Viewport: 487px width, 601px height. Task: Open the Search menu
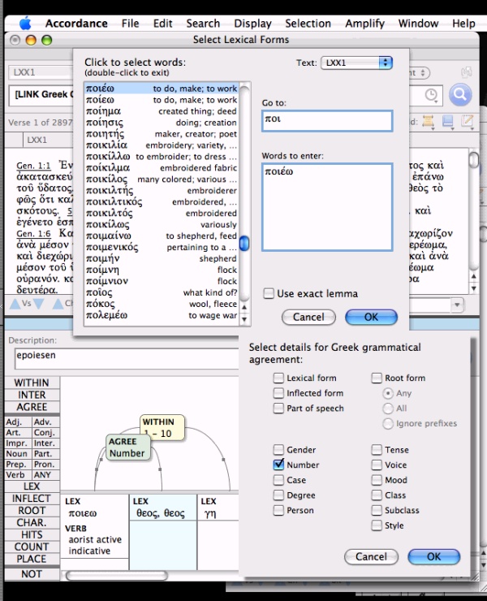(203, 24)
